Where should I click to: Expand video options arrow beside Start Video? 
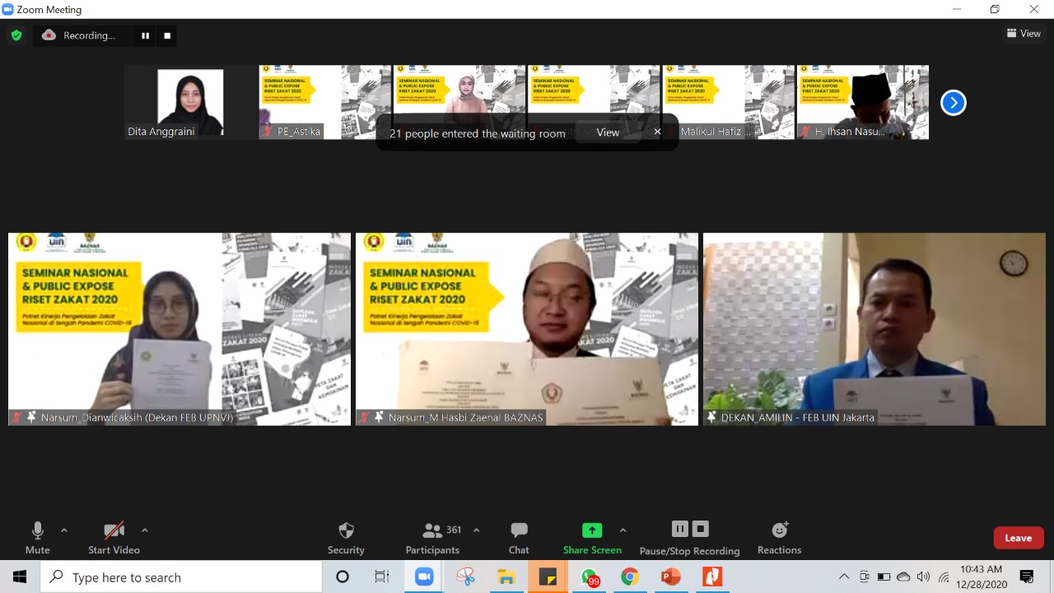(145, 530)
